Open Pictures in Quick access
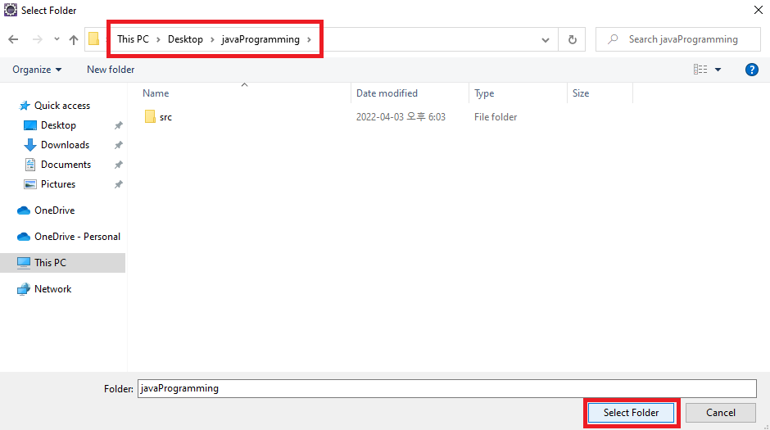Viewport: 770px width, 430px height. click(58, 184)
